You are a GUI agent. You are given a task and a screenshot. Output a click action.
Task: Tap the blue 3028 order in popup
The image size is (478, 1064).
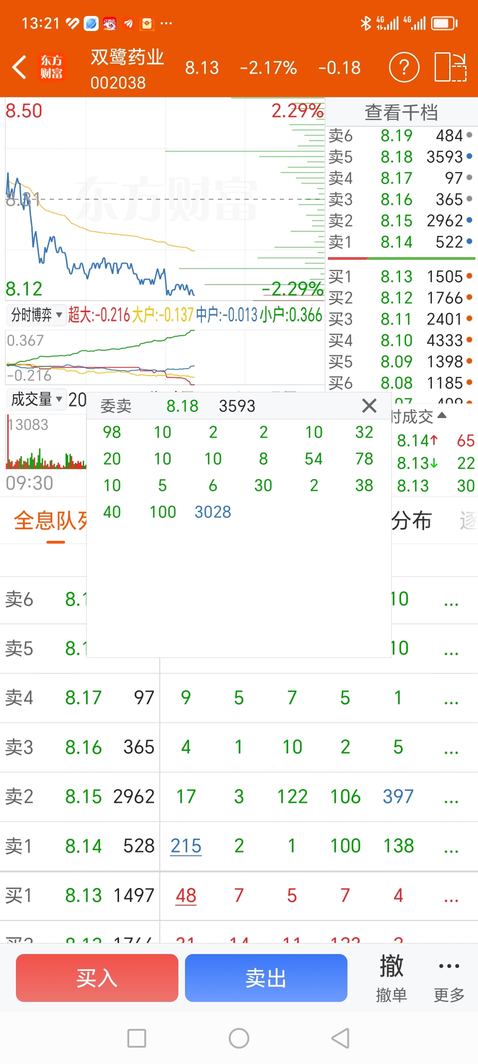tap(213, 512)
